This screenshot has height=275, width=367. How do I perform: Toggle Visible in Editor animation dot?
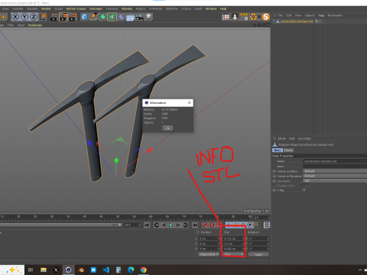click(x=274, y=171)
